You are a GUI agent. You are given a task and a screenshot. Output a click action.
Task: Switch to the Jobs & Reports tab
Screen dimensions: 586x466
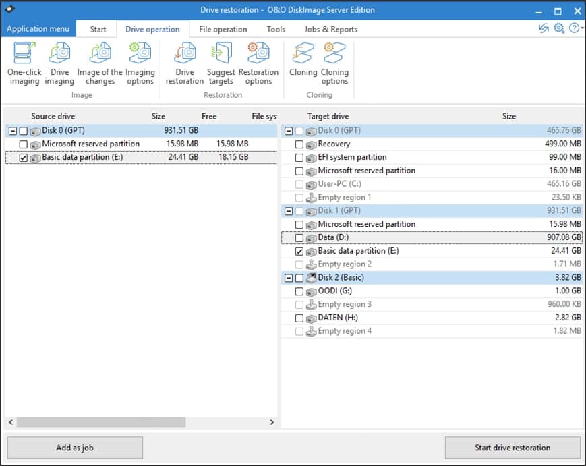(331, 29)
